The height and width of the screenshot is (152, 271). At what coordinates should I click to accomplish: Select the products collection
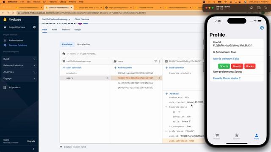pyautogui.click(x=72, y=73)
